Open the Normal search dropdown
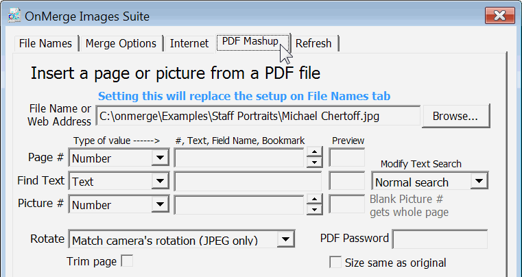 pyautogui.click(x=479, y=182)
